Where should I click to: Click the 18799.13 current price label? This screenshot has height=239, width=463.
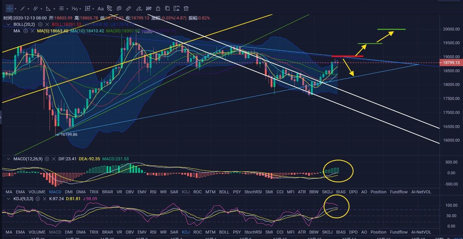point(451,62)
